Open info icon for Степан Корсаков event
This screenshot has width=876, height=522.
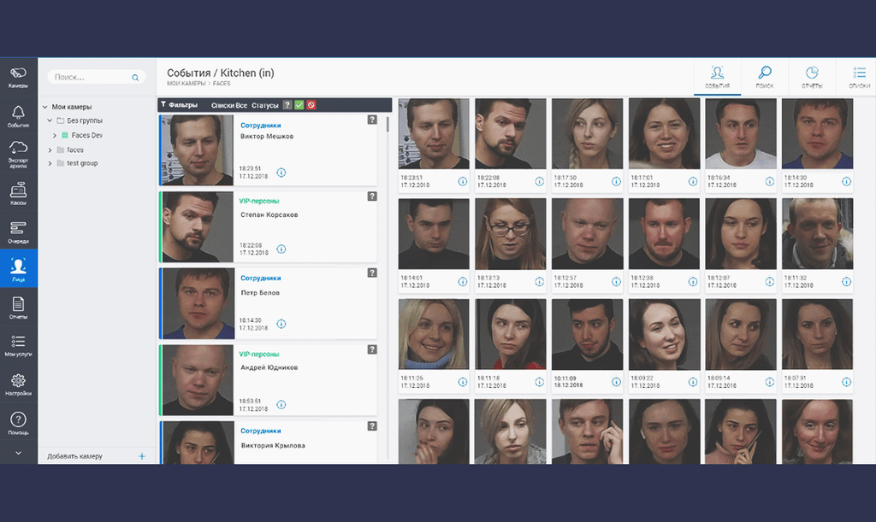(x=281, y=249)
